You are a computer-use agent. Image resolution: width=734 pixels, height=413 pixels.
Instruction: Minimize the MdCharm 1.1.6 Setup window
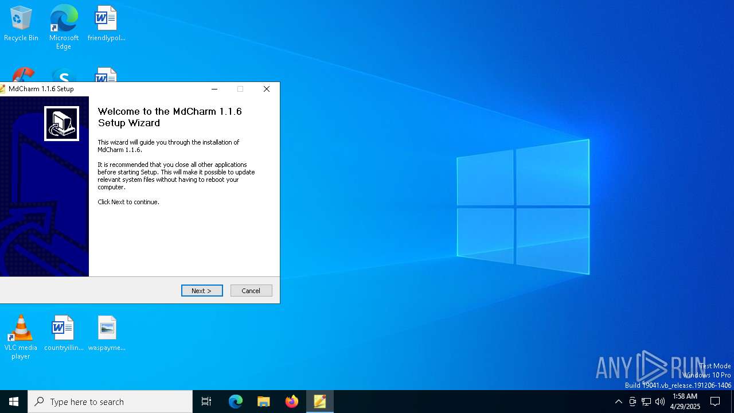pyautogui.click(x=214, y=89)
